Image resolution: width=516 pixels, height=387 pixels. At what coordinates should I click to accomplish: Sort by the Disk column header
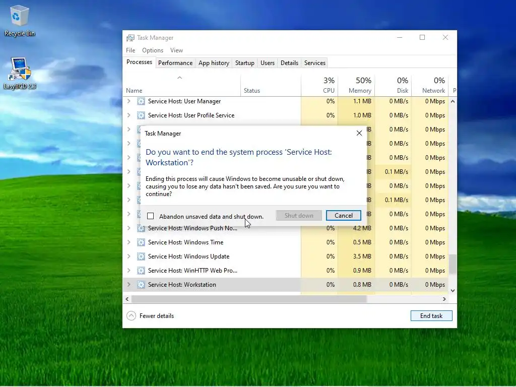tap(393, 86)
